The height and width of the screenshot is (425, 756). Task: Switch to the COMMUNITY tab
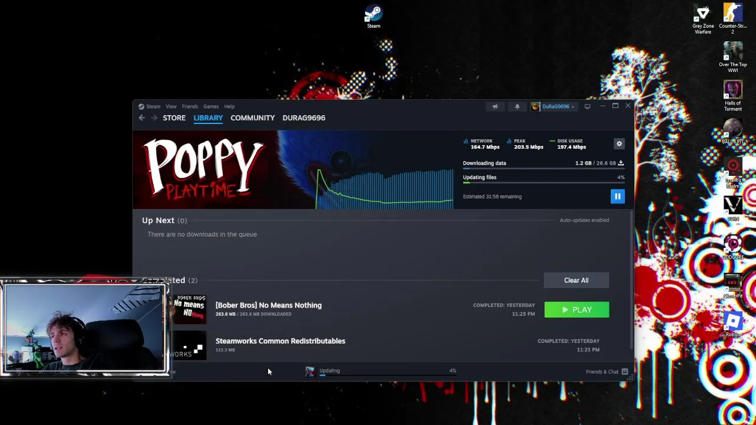[x=252, y=118]
